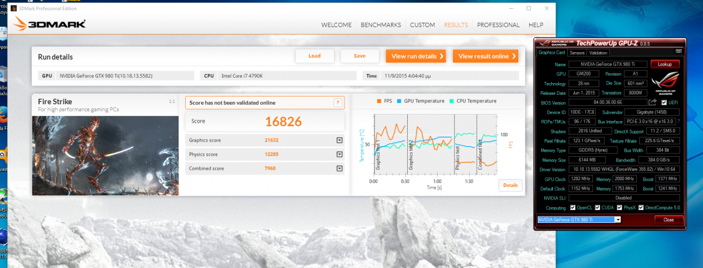Open the validation help question mark icon
Image resolution: width=703 pixels, height=268 pixels.
click(337, 102)
